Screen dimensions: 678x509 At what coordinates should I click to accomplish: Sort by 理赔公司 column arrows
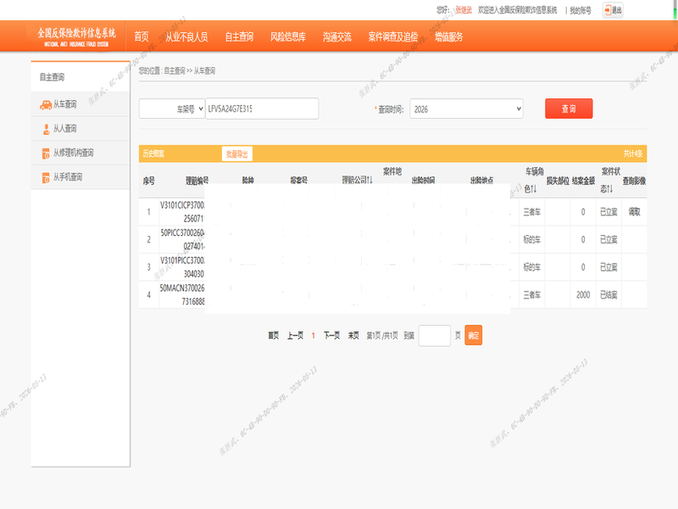[x=370, y=180]
